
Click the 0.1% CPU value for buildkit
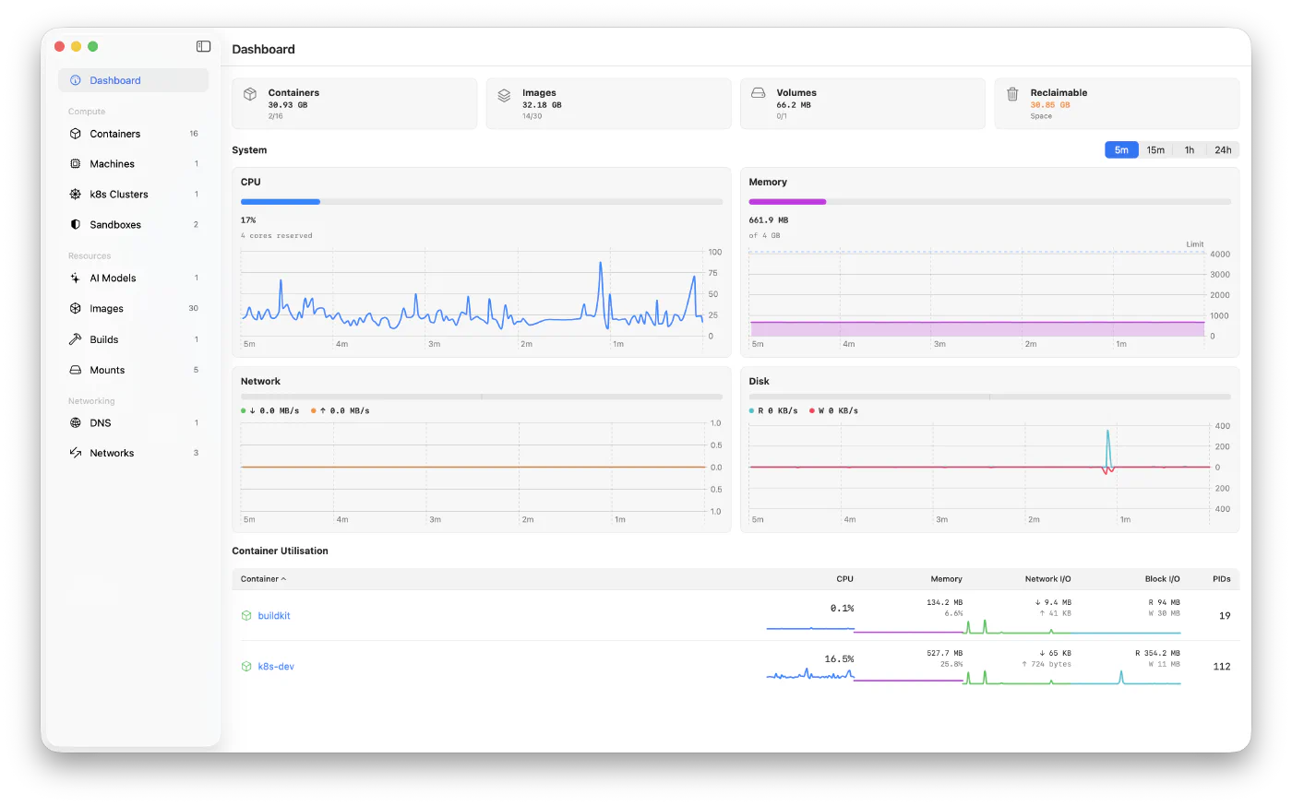tap(842, 609)
